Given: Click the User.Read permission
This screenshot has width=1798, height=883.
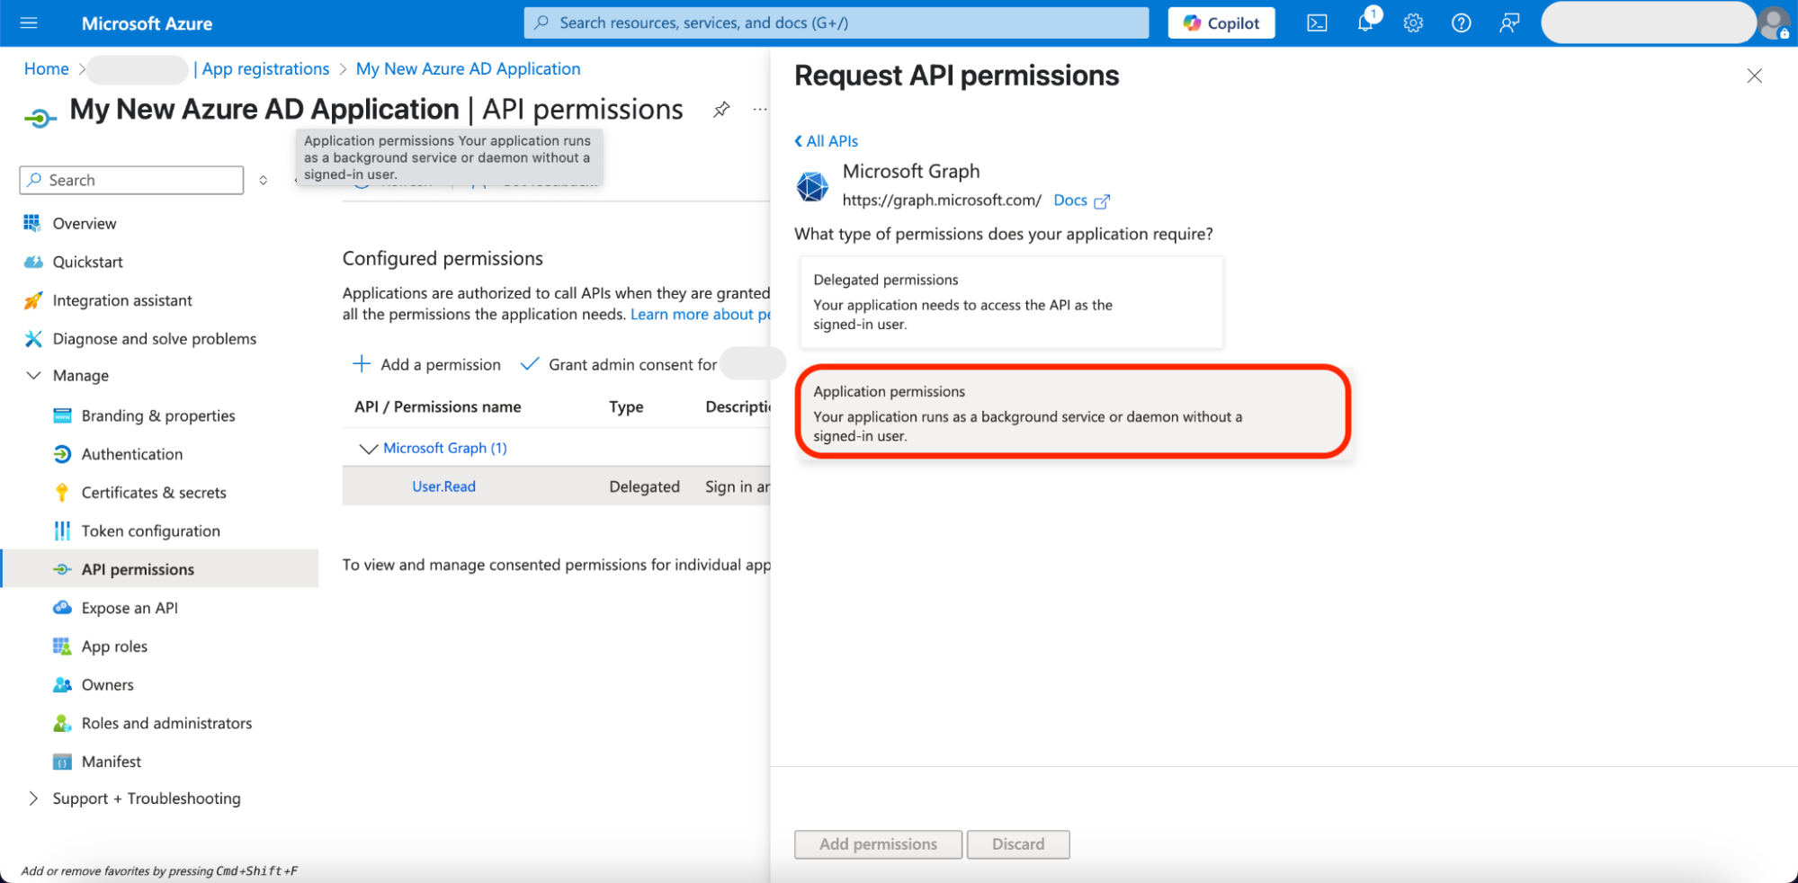Looking at the screenshot, I should coord(443,486).
